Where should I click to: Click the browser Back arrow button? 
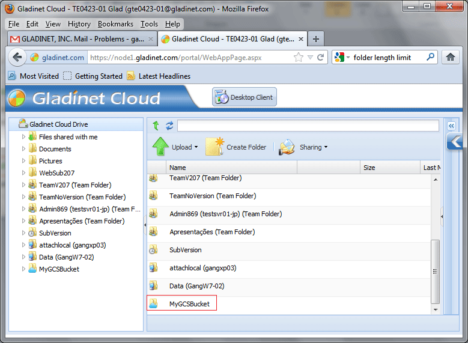[17, 57]
